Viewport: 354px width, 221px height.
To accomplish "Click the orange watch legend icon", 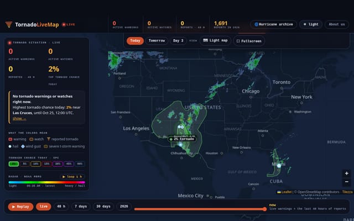I will click(32, 139).
